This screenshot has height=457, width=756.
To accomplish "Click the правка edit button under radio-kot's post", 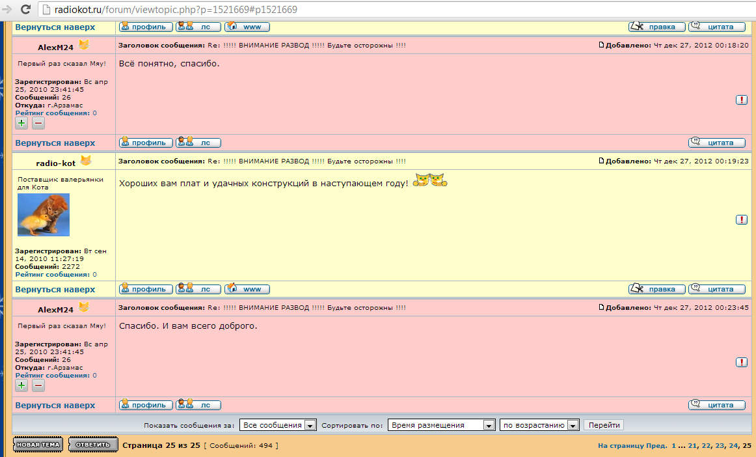I will (657, 289).
